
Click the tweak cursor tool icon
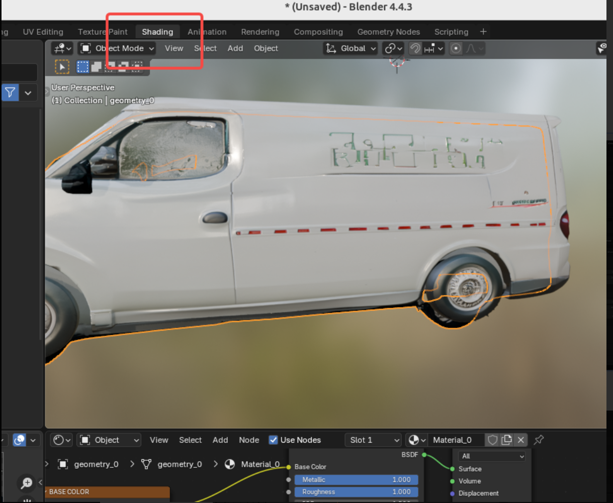[62, 67]
